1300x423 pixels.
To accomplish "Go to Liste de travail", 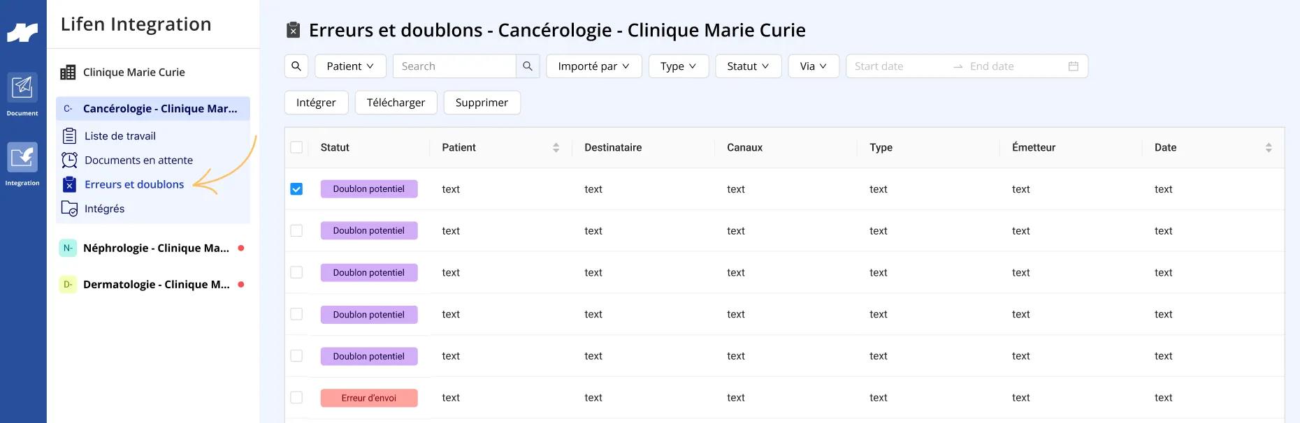I will tap(120, 136).
